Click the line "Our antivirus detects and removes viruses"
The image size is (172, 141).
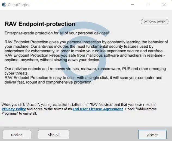(x=85, y=71)
